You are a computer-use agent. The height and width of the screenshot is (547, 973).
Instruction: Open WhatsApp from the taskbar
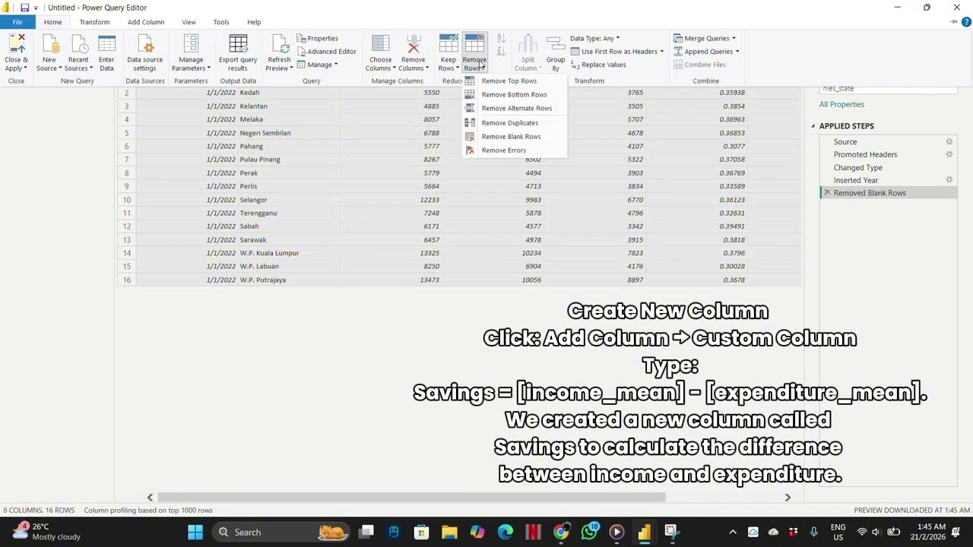tap(589, 532)
